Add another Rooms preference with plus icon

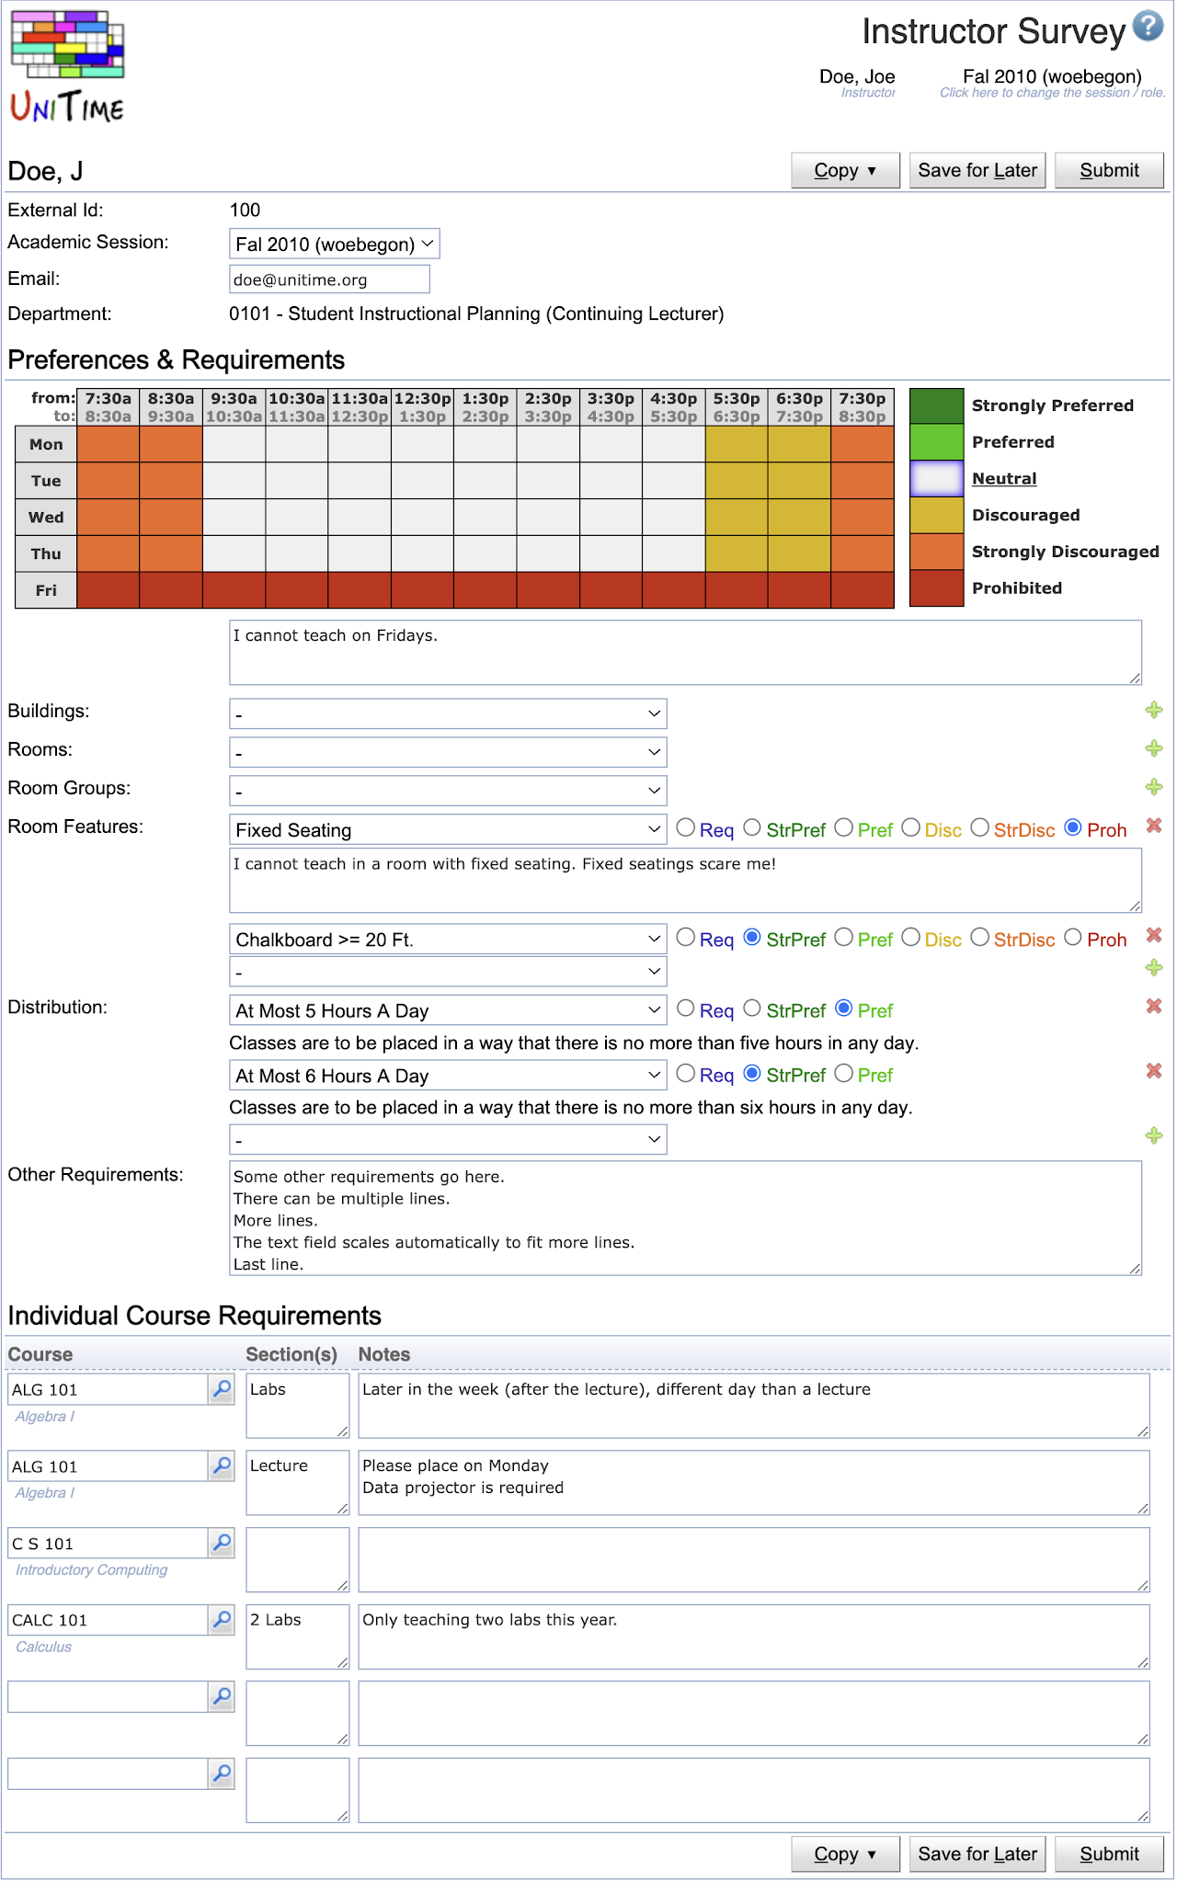[1154, 748]
